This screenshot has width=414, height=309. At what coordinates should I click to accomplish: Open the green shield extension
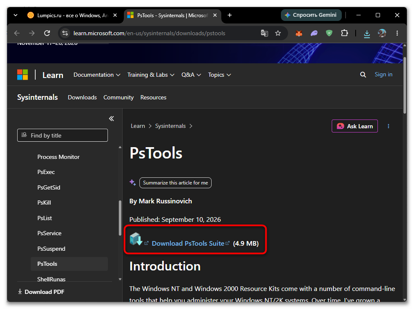(x=329, y=33)
